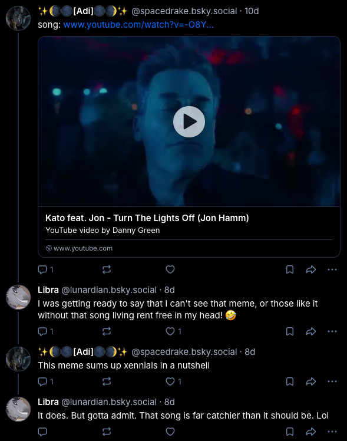Open more options on Libra's last post
Image resolution: width=347 pixels, height=441 pixels.
coord(332,432)
